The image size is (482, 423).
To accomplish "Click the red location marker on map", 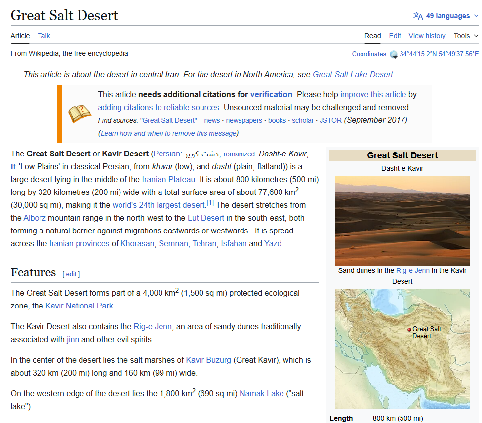I will (409, 329).
